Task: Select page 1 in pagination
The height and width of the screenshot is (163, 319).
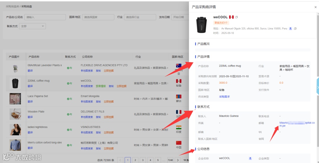Action: tap(128, 160)
